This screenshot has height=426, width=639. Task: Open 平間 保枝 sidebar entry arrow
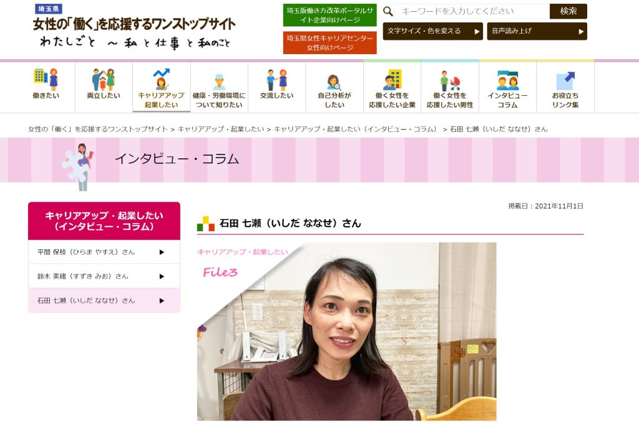[162, 252]
